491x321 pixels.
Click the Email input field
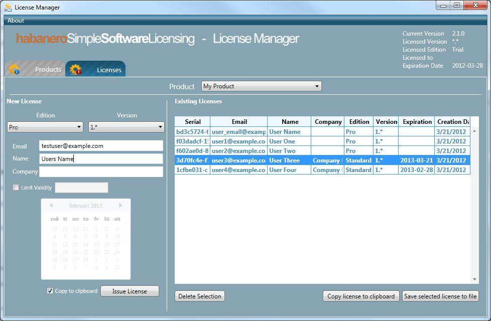coord(101,146)
